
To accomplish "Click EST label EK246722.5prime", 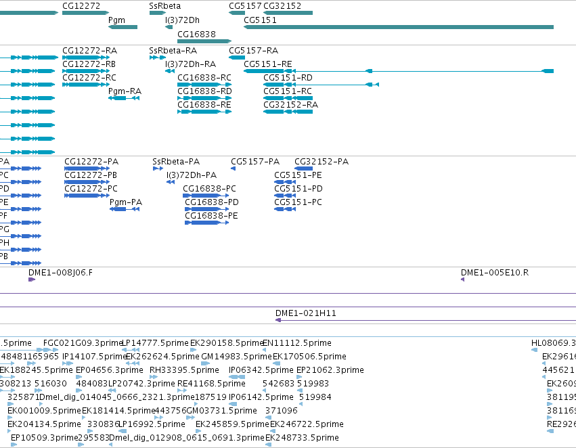I will point(307,424).
